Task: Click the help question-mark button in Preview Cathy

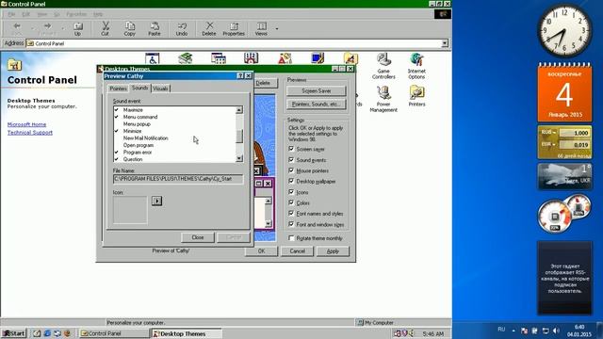Action: click(240, 75)
